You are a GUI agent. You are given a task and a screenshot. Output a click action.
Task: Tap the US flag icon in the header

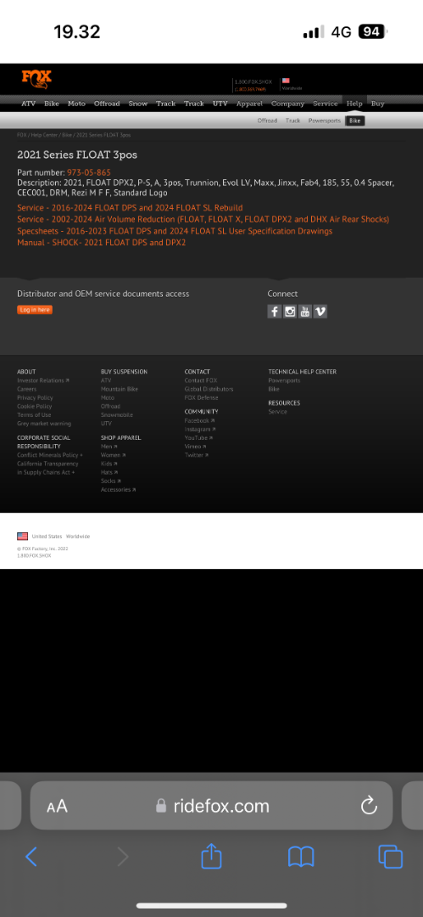point(286,81)
